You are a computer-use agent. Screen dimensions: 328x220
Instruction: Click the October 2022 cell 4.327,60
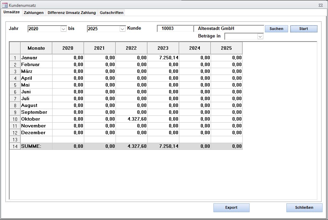[132, 119]
